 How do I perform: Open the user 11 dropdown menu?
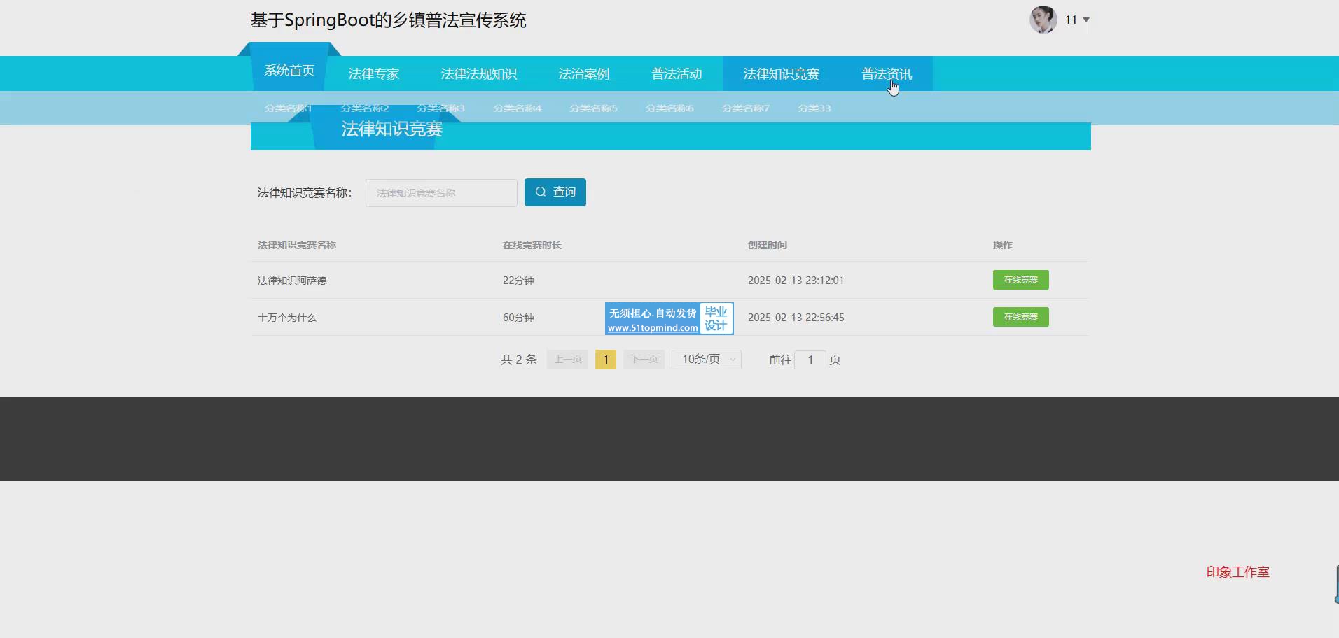tap(1077, 20)
